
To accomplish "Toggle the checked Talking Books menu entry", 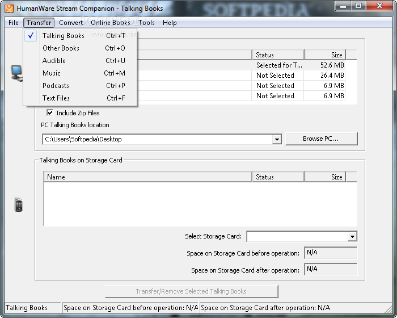I will coord(81,36).
